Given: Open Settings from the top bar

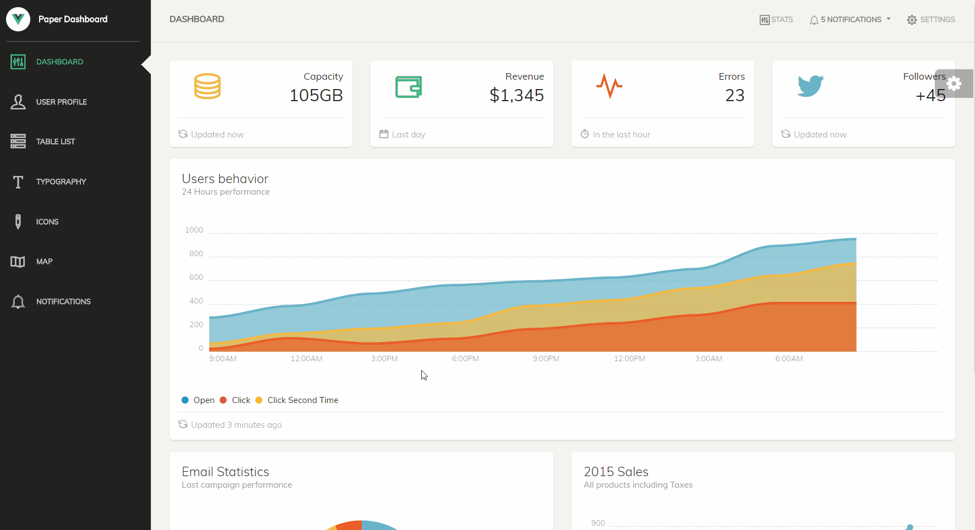Looking at the screenshot, I should (931, 19).
